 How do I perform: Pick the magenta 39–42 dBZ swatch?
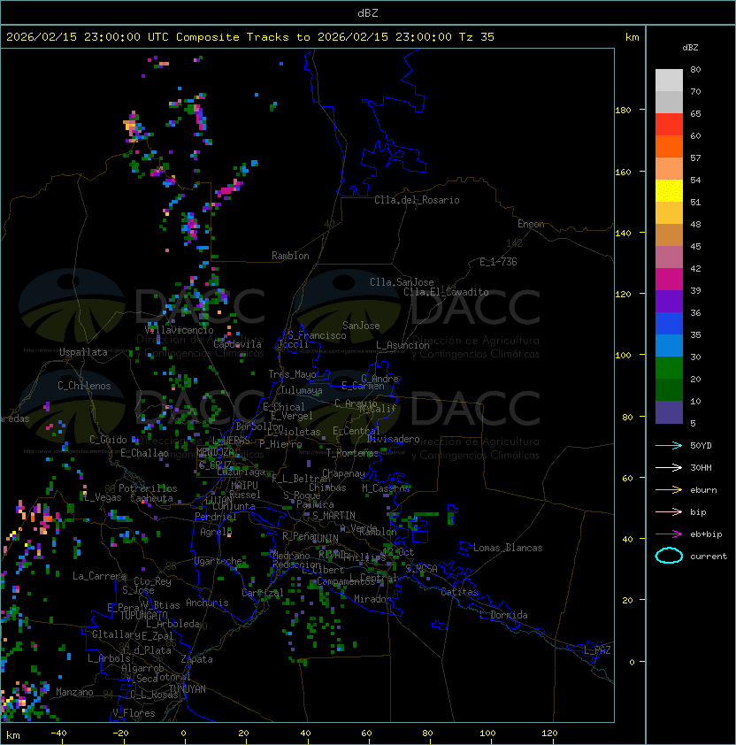click(669, 280)
